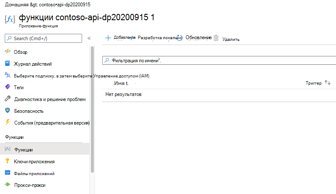This screenshot has width=336, height=194.
Task: Click the filter field magnifier icon
Action: (107, 60)
